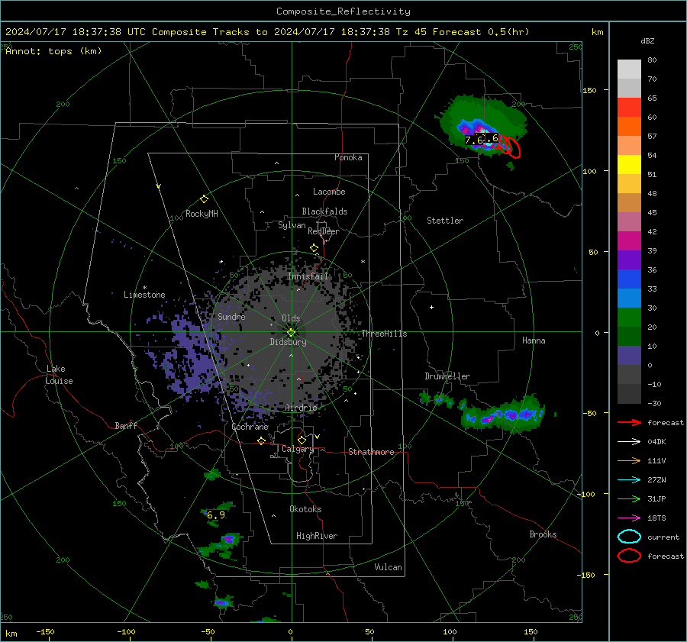Click the 7.6 storm top annotation
Screen dimensions: 687x642
pos(473,140)
